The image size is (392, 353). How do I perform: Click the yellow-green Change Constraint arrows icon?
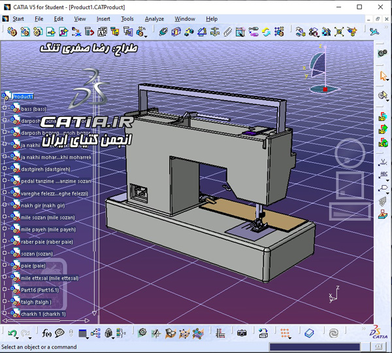(267, 32)
